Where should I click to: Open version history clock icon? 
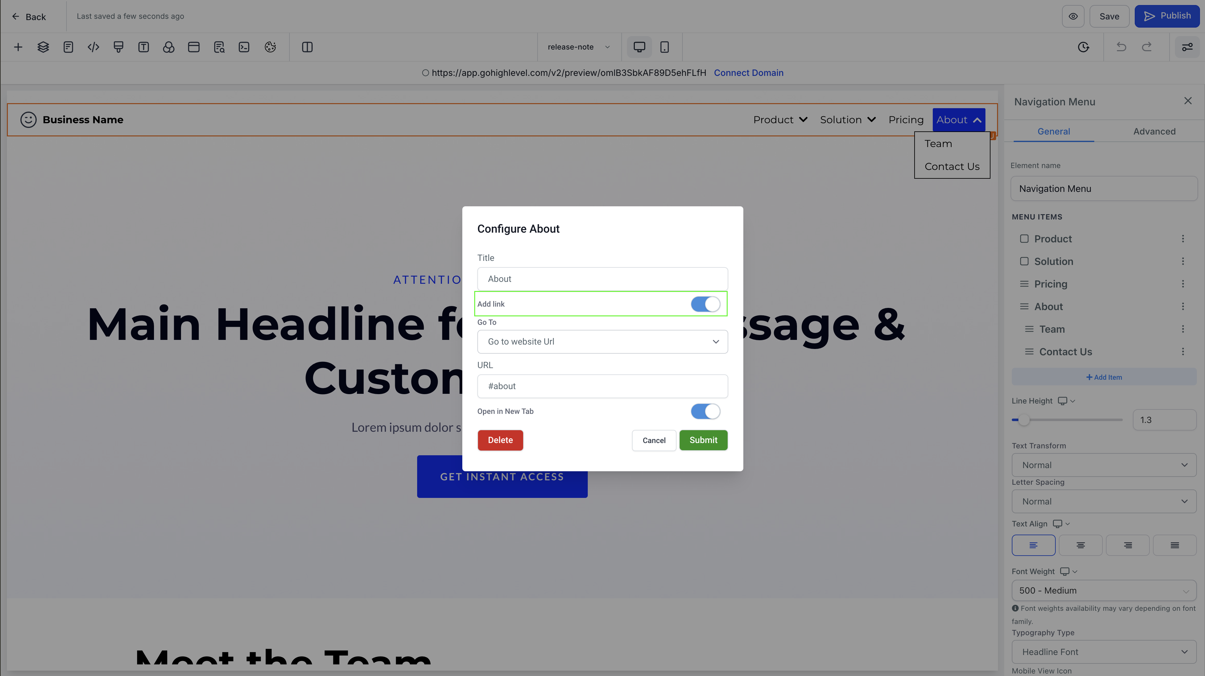pyautogui.click(x=1083, y=47)
